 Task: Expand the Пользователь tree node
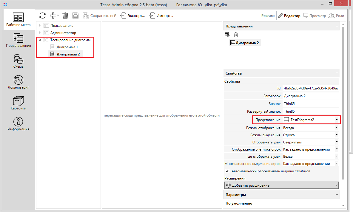[40, 26]
